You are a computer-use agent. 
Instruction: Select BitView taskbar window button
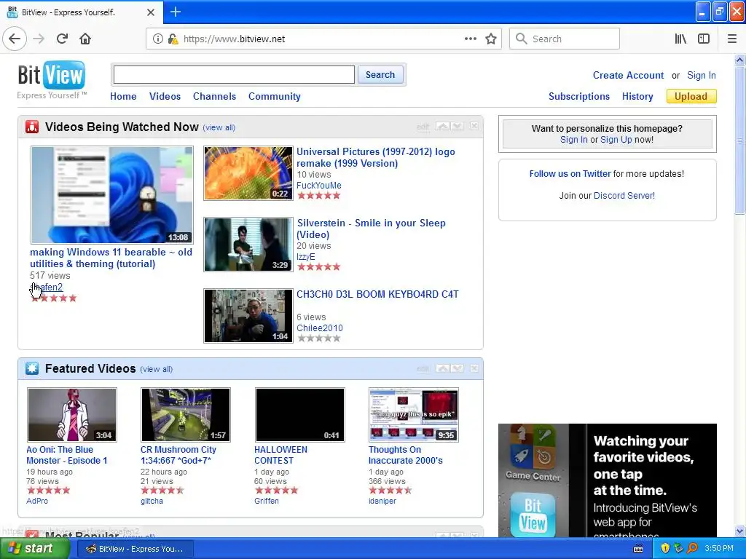point(136,549)
